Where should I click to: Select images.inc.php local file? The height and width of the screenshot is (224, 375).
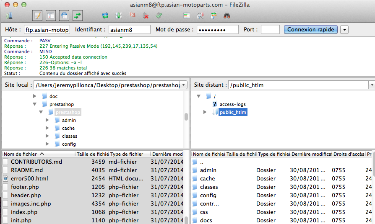click(93, 203)
